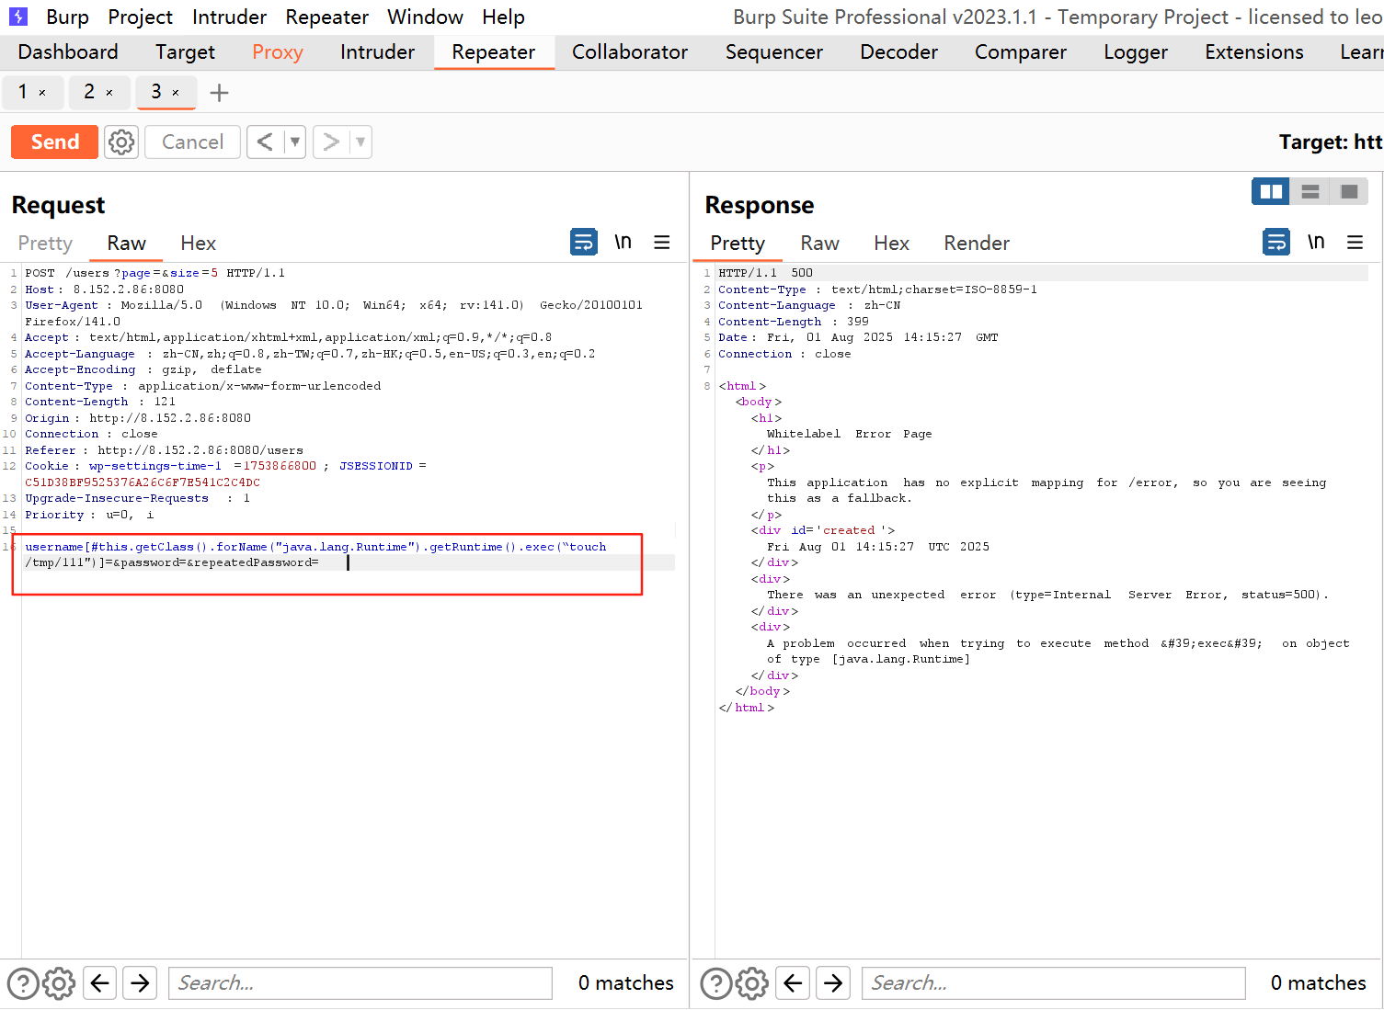Switch to the Proxy tab

tap(278, 51)
